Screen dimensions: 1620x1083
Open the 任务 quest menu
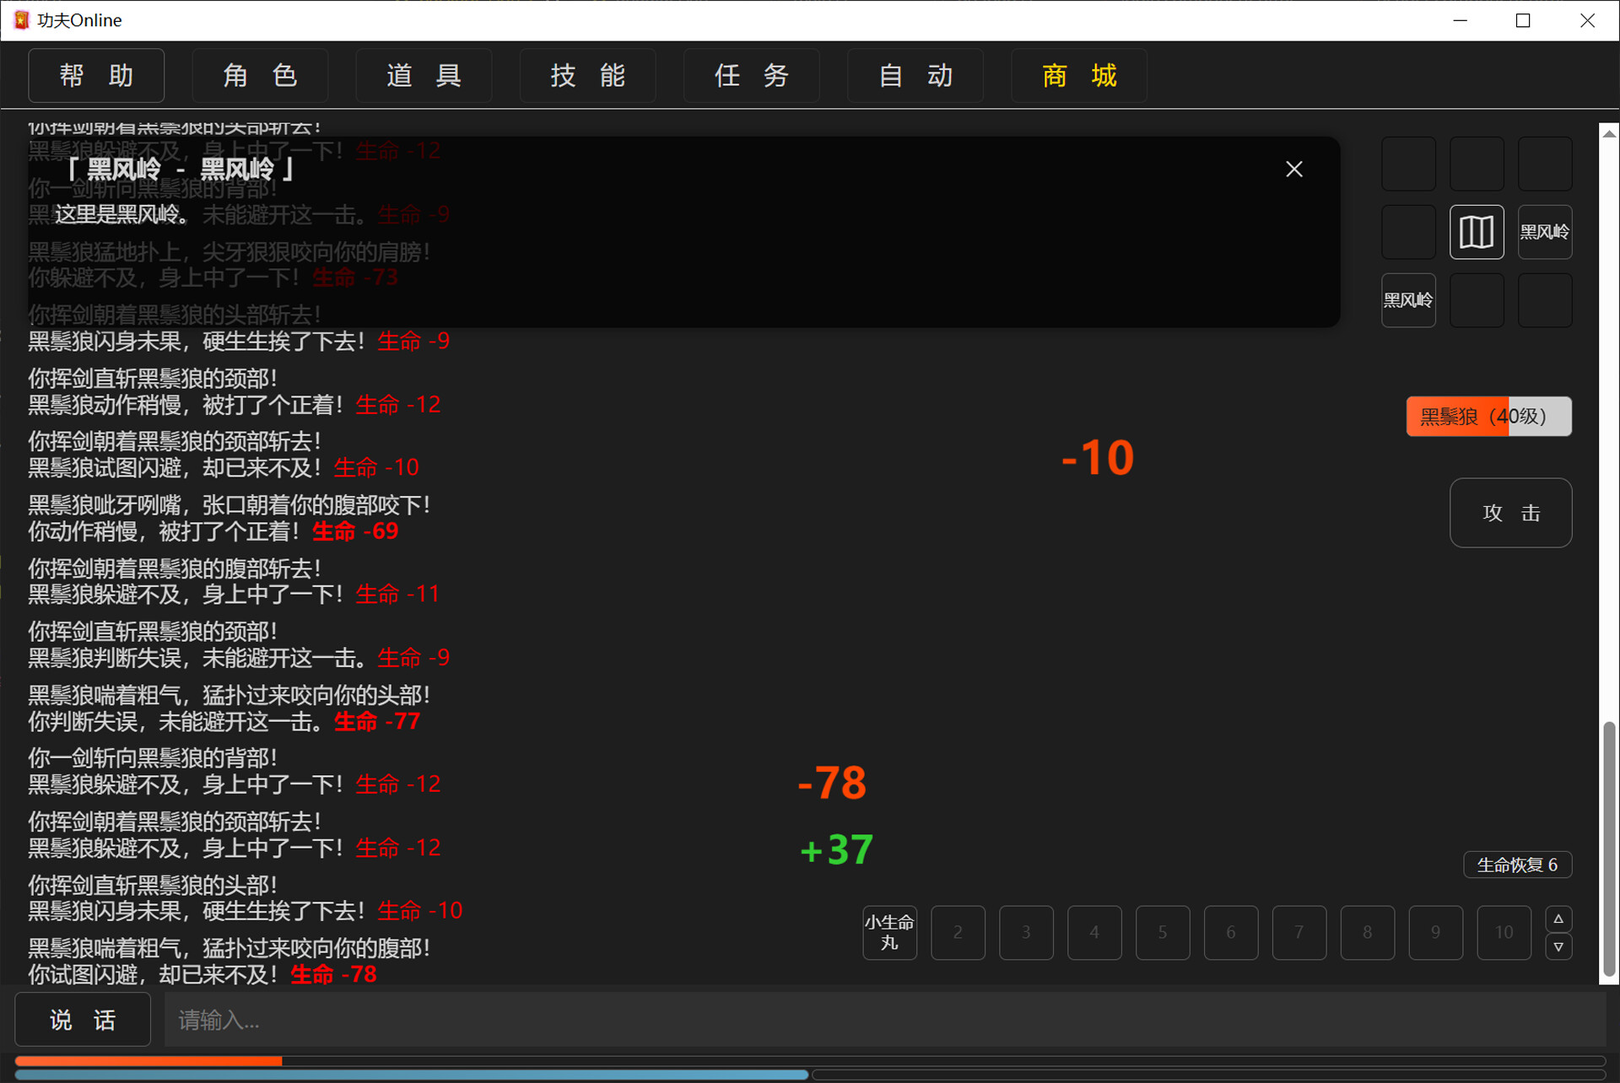pyautogui.click(x=751, y=75)
